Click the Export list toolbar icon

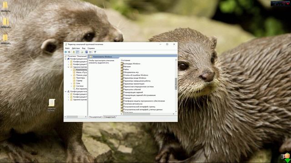[82, 52]
